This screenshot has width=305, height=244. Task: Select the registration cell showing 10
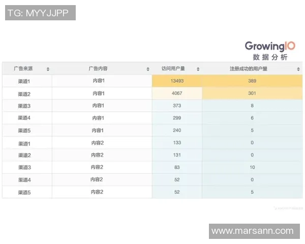pyautogui.click(x=252, y=167)
